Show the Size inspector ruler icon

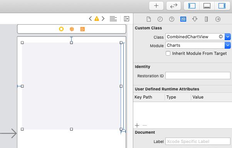[x=206, y=19]
